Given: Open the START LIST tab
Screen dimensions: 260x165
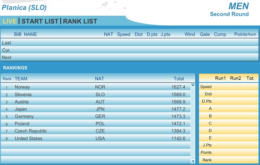Looking at the screenshot, I should pyautogui.click(x=39, y=21).
